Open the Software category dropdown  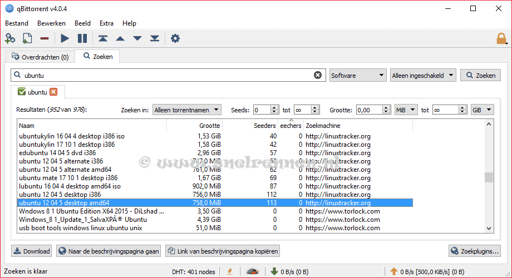[358, 76]
